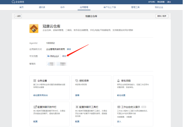Click the first blurred 管理员 name tag
This screenshot has height=127, width=183.
(x=51, y=64)
